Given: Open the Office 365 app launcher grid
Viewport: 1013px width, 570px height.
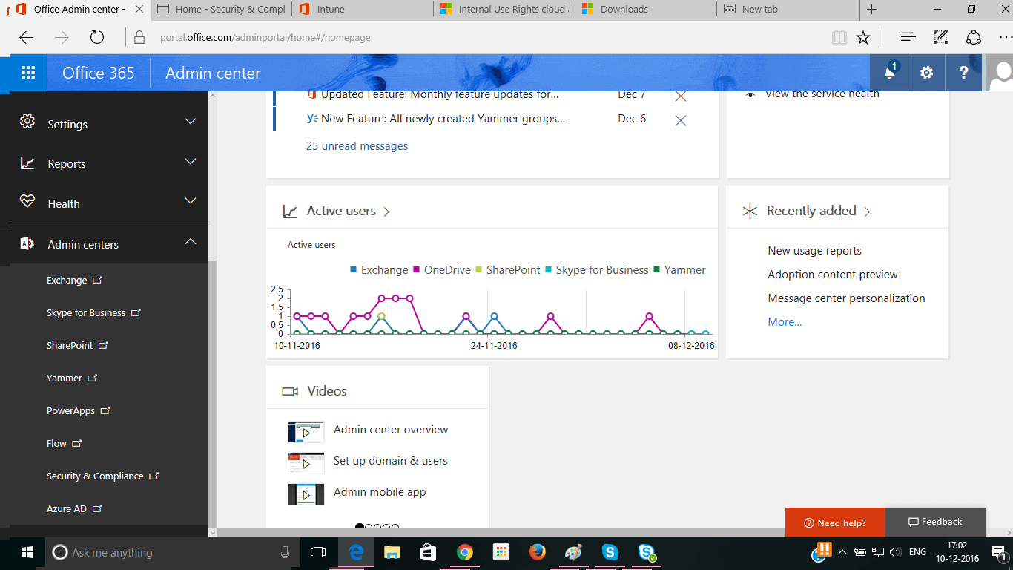Looking at the screenshot, I should [x=28, y=73].
